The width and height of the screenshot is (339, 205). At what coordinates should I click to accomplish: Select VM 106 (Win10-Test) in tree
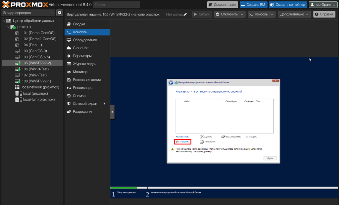[35, 69]
